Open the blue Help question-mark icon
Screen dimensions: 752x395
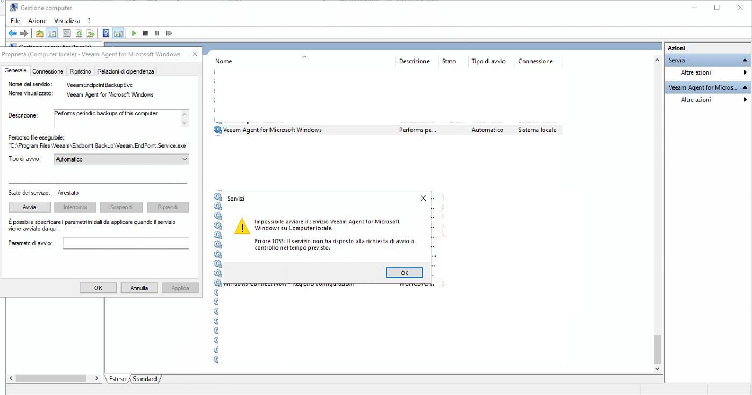pos(106,33)
